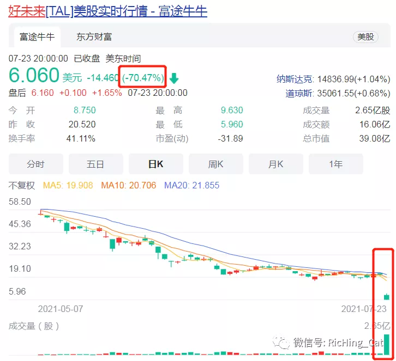The width and height of the screenshot is (396, 361).
Task: Click the Dow value 35061.55(+0.68%)
Action: click(x=353, y=93)
